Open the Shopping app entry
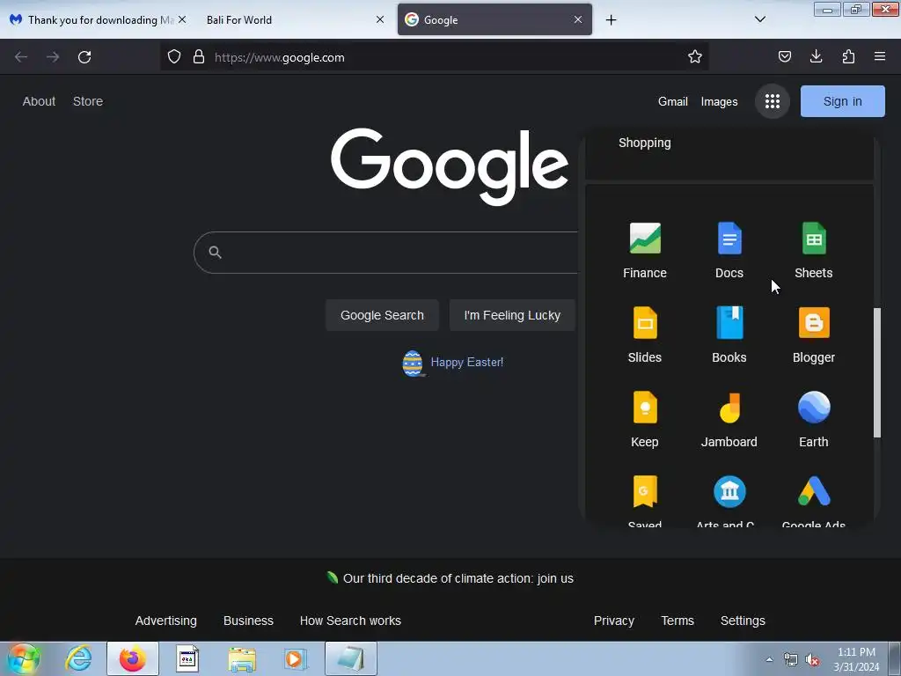 pos(645,143)
